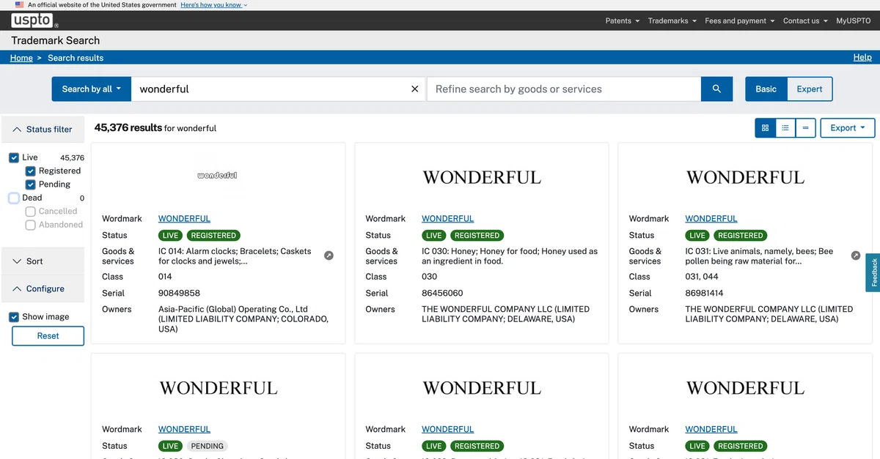The width and height of the screenshot is (880, 459).
Task: Click the magnifying glass search button
Action: [717, 89]
